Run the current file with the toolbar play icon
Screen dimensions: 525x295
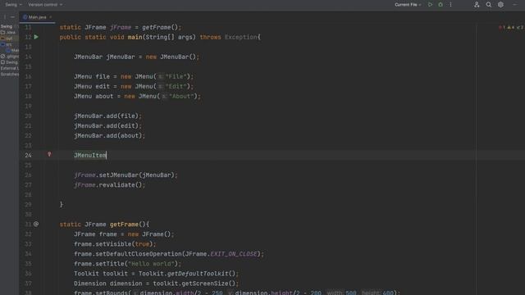point(430,5)
